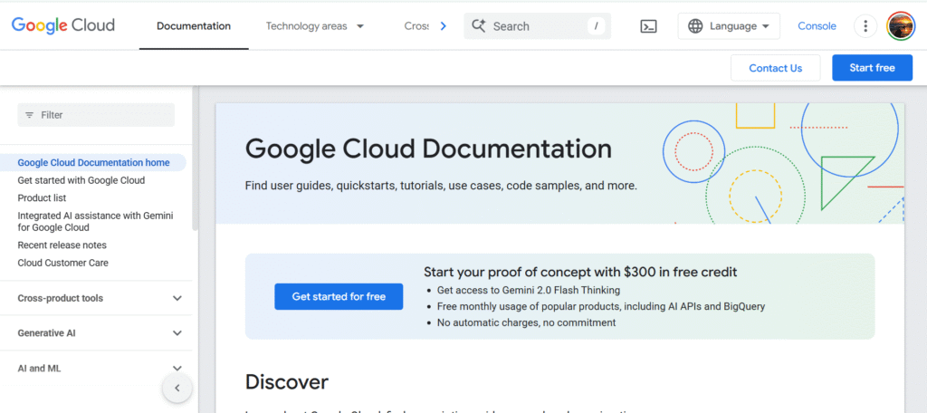Open the Product list link

pyautogui.click(x=42, y=198)
